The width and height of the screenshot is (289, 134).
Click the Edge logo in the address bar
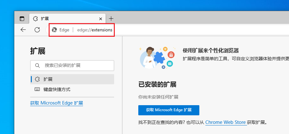click(x=54, y=30)
